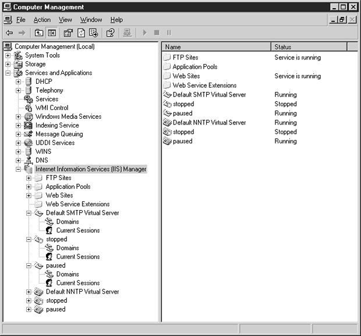Select Default SMTP Virtual Server icon in list
Viewport: 361px width, 336px height.
168,95
